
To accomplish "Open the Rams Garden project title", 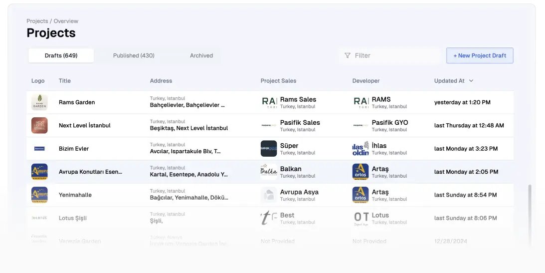I will (77, 102).
